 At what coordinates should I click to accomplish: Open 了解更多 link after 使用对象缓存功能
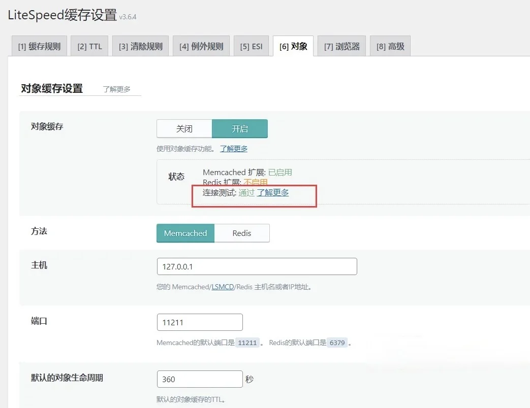coord(234,149)
